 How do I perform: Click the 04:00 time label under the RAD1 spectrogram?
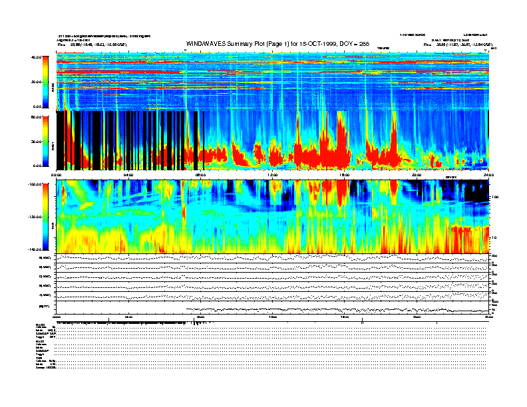pos(128,175)
